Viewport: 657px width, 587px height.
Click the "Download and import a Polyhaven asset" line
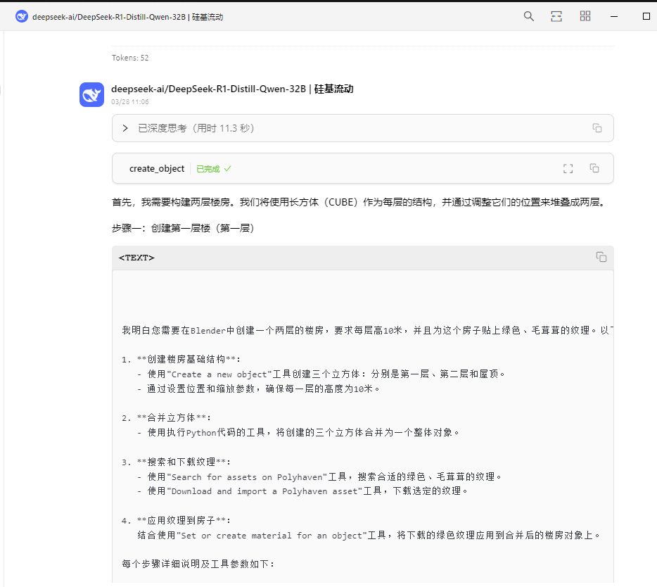pos(302,491)
